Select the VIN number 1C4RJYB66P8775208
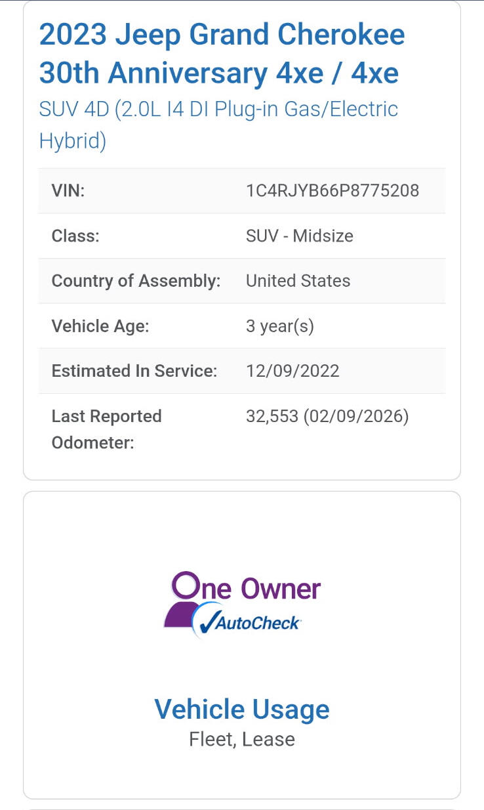 point(332,190)
